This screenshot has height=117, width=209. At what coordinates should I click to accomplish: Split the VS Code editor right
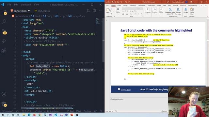click(x=94, y=11)
